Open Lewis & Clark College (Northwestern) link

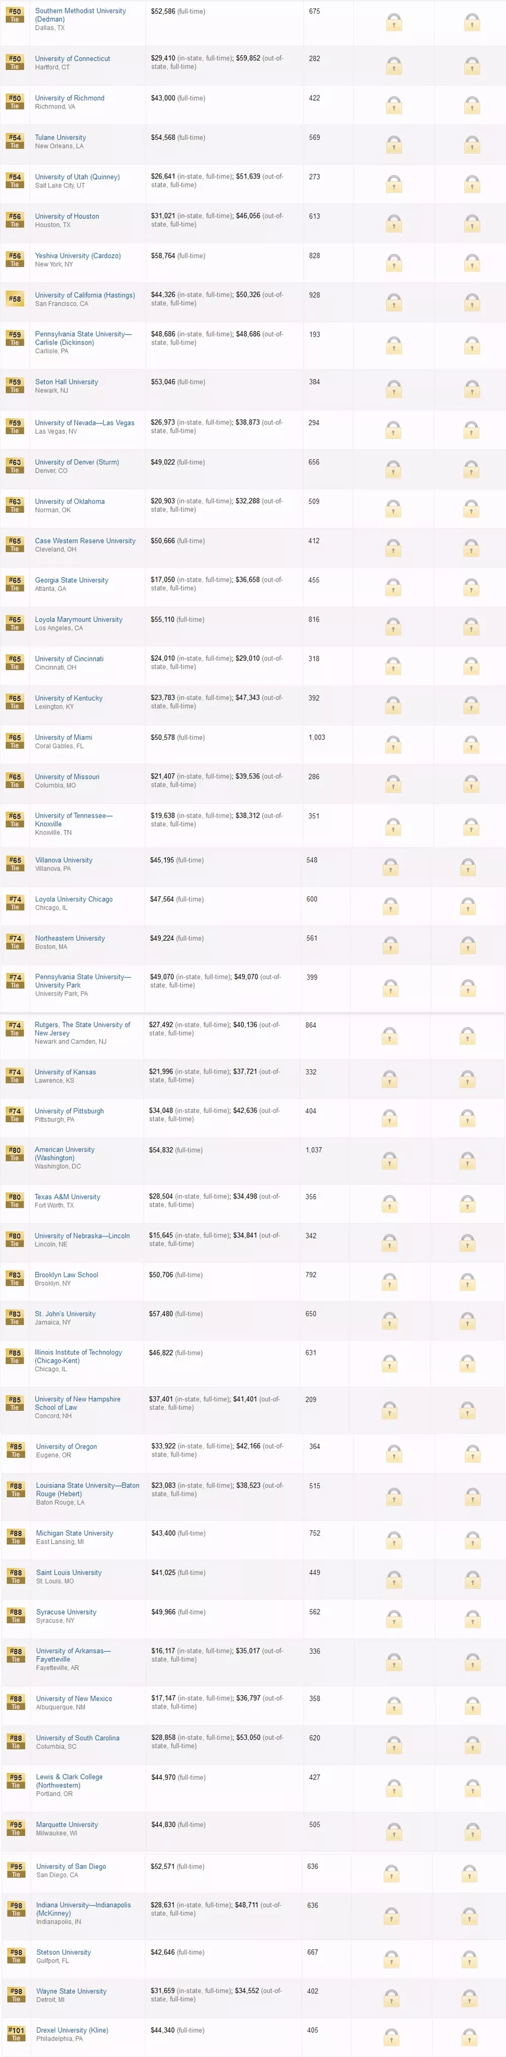(x=69, y=1781)
